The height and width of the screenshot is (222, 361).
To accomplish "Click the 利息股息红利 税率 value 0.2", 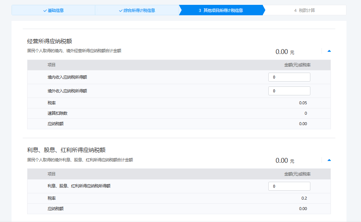I will 304,198.
